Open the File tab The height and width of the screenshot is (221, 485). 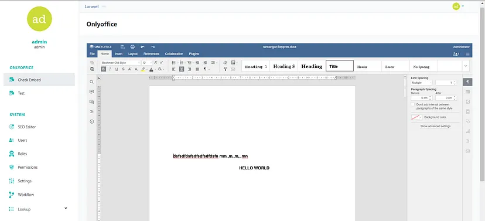[x=92, y=54]
